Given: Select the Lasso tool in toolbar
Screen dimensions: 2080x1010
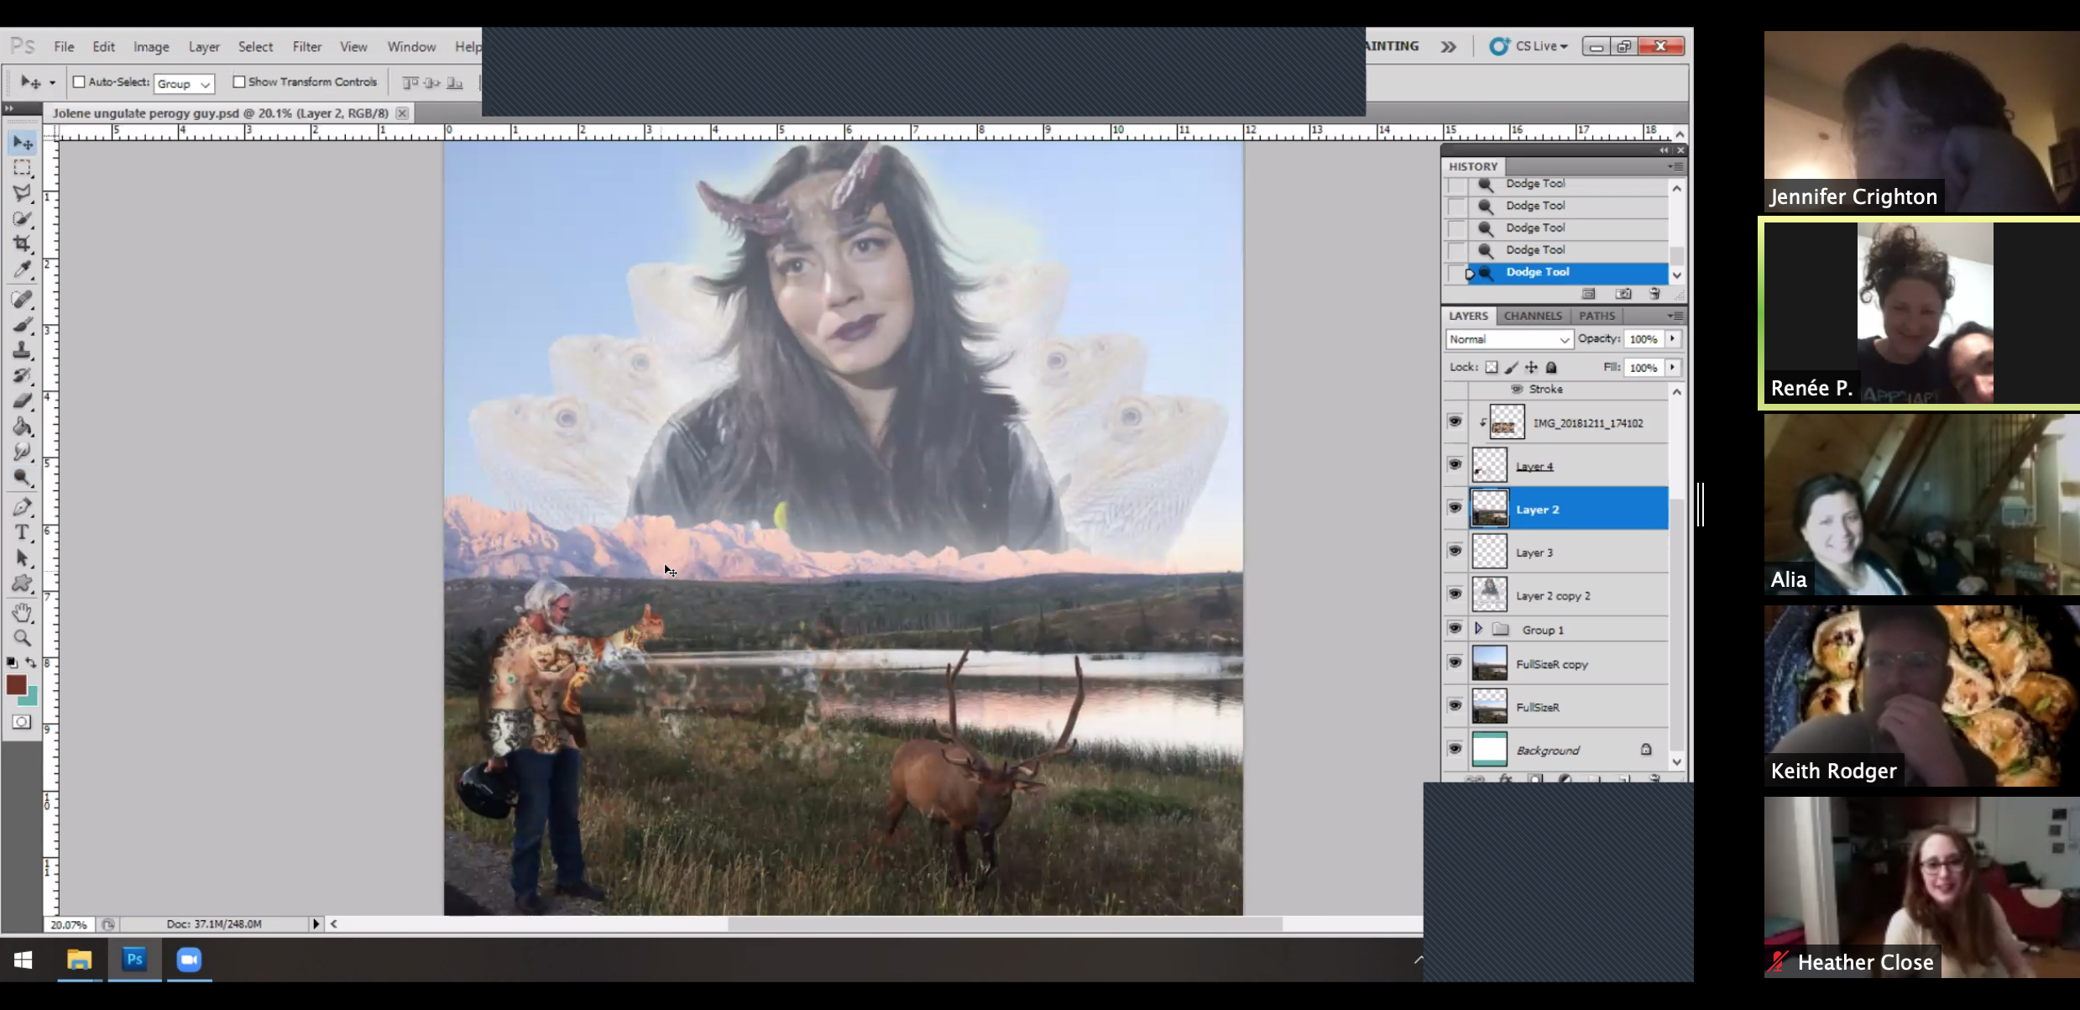Looking at the screenshot, I should coord(22,193).
